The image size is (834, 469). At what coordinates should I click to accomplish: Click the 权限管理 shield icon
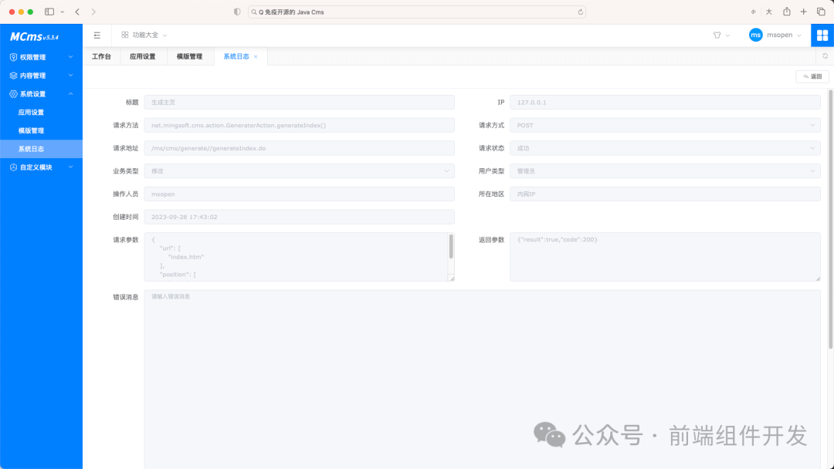click(13, 57)
